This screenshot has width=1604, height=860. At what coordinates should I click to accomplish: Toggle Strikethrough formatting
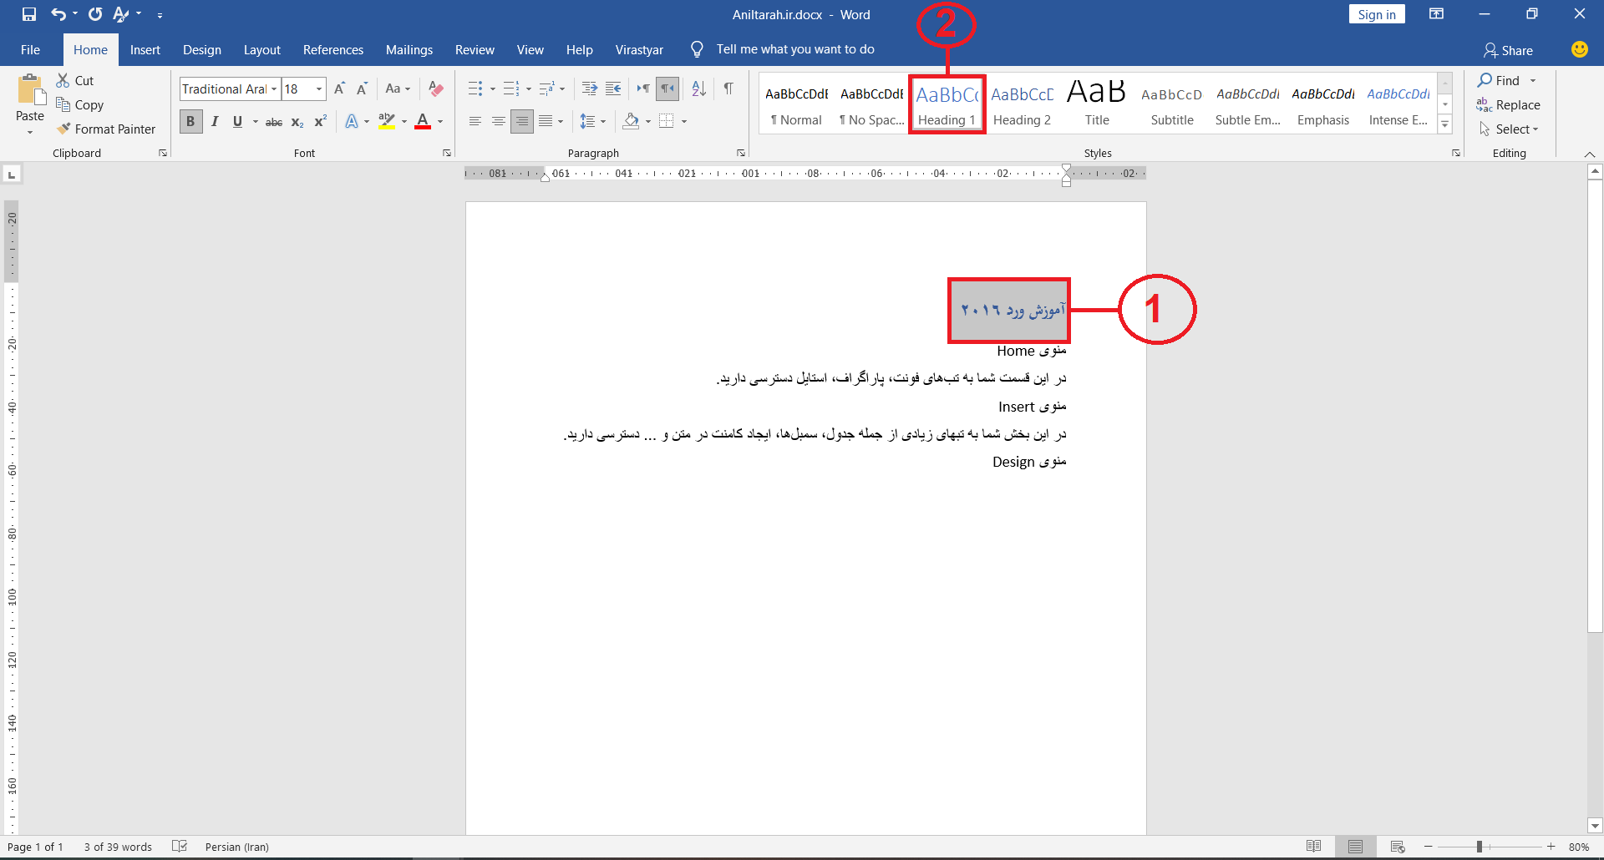pyautogui.click(x=274, y=122)
